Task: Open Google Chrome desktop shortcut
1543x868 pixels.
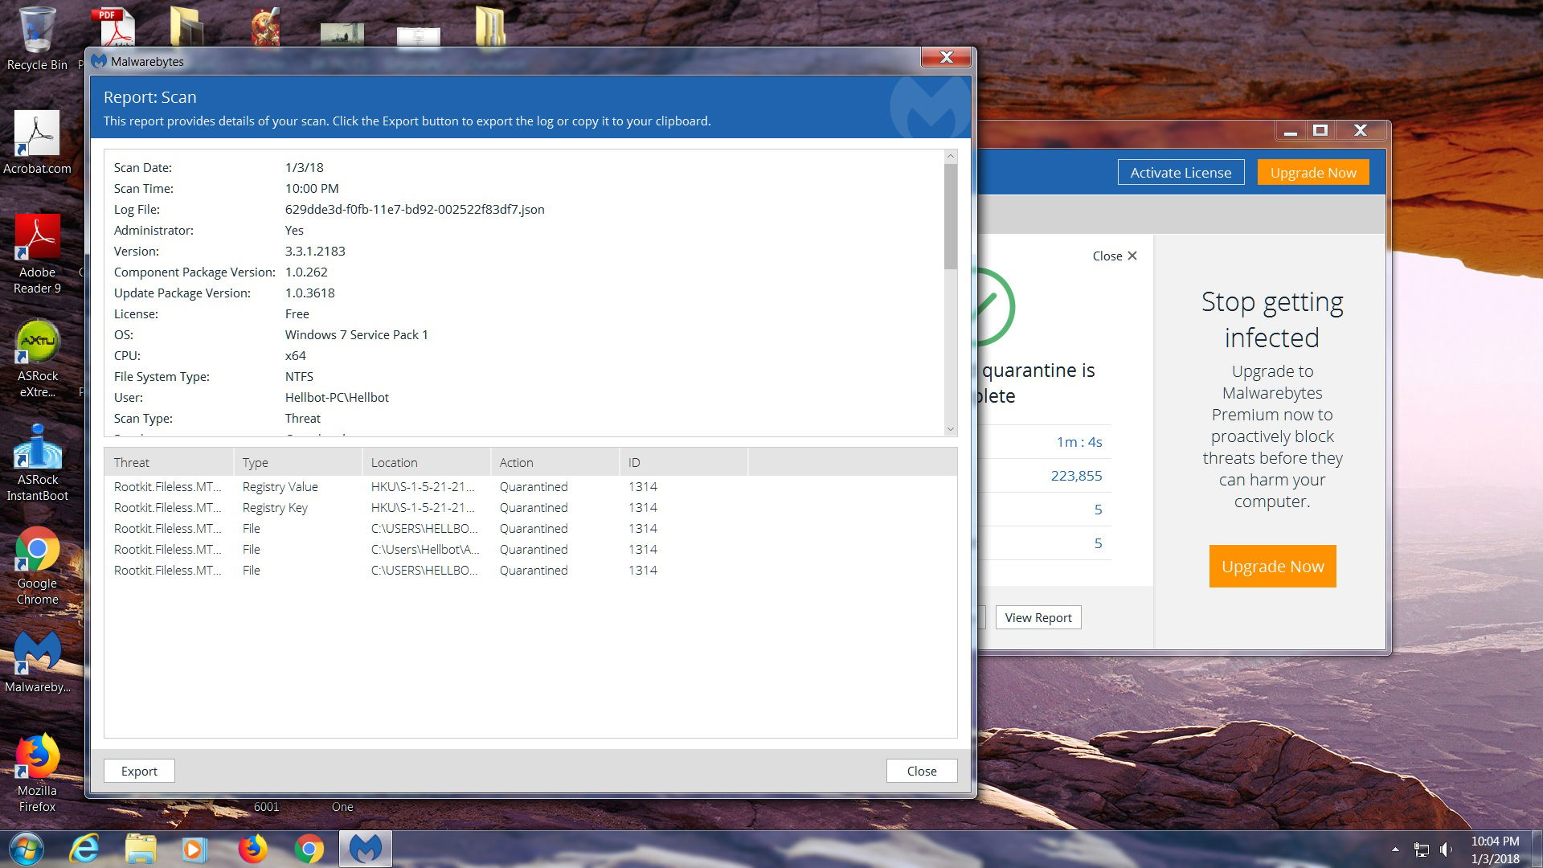Action: coord(37,566)
